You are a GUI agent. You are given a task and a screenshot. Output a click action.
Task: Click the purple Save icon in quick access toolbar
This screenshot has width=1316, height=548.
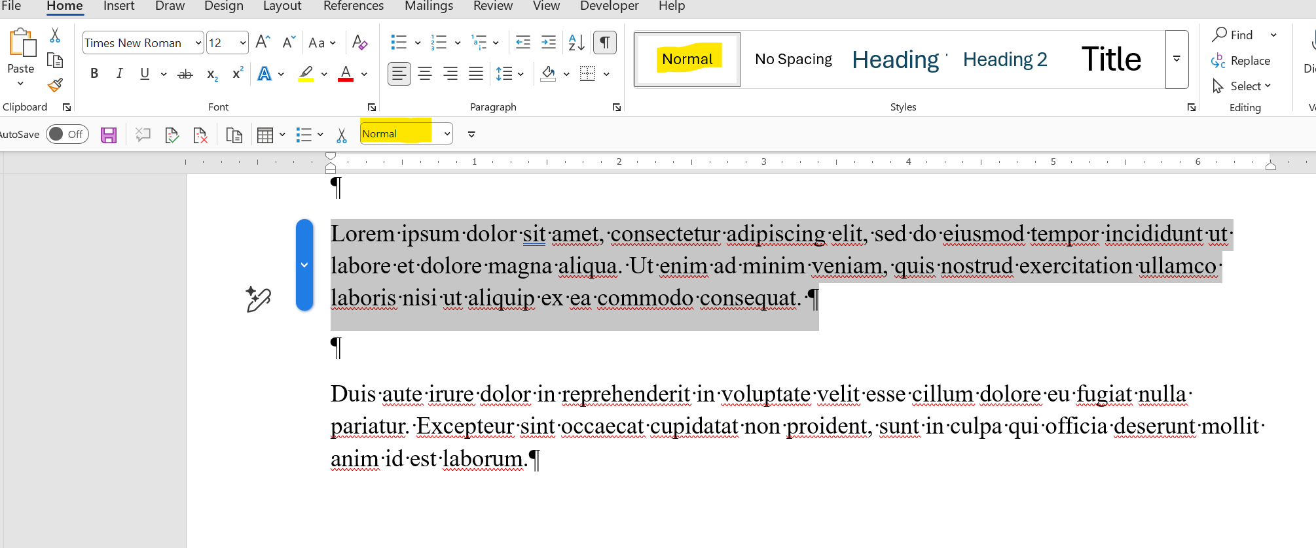click(x=109, y=135)
